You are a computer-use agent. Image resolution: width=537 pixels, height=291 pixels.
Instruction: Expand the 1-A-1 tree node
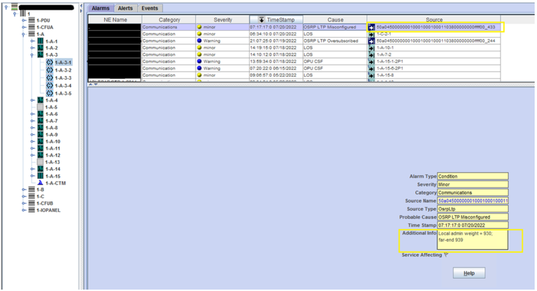pyautogui.click(x=32, y=41)
